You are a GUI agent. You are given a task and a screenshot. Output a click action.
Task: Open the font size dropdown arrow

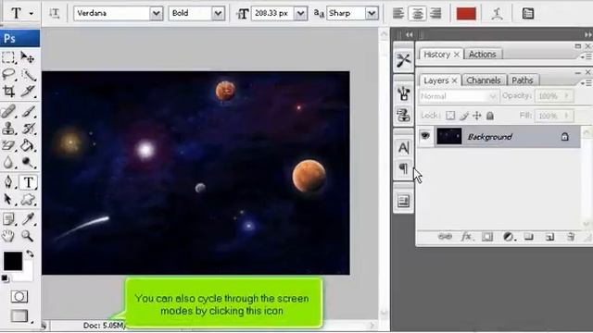coord(300,14)
